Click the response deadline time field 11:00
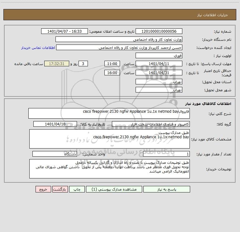The height and width of the screenshot is (232, 240). [112, 64]
